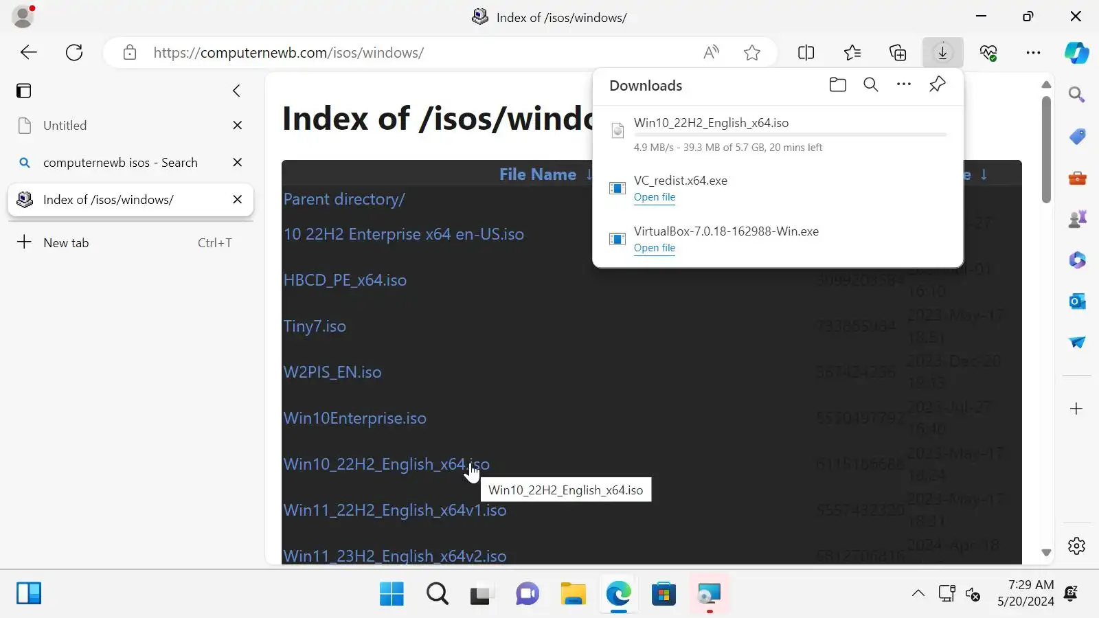Open the downloads folder
Screen dimensions: 1099x618
(837, 84)
